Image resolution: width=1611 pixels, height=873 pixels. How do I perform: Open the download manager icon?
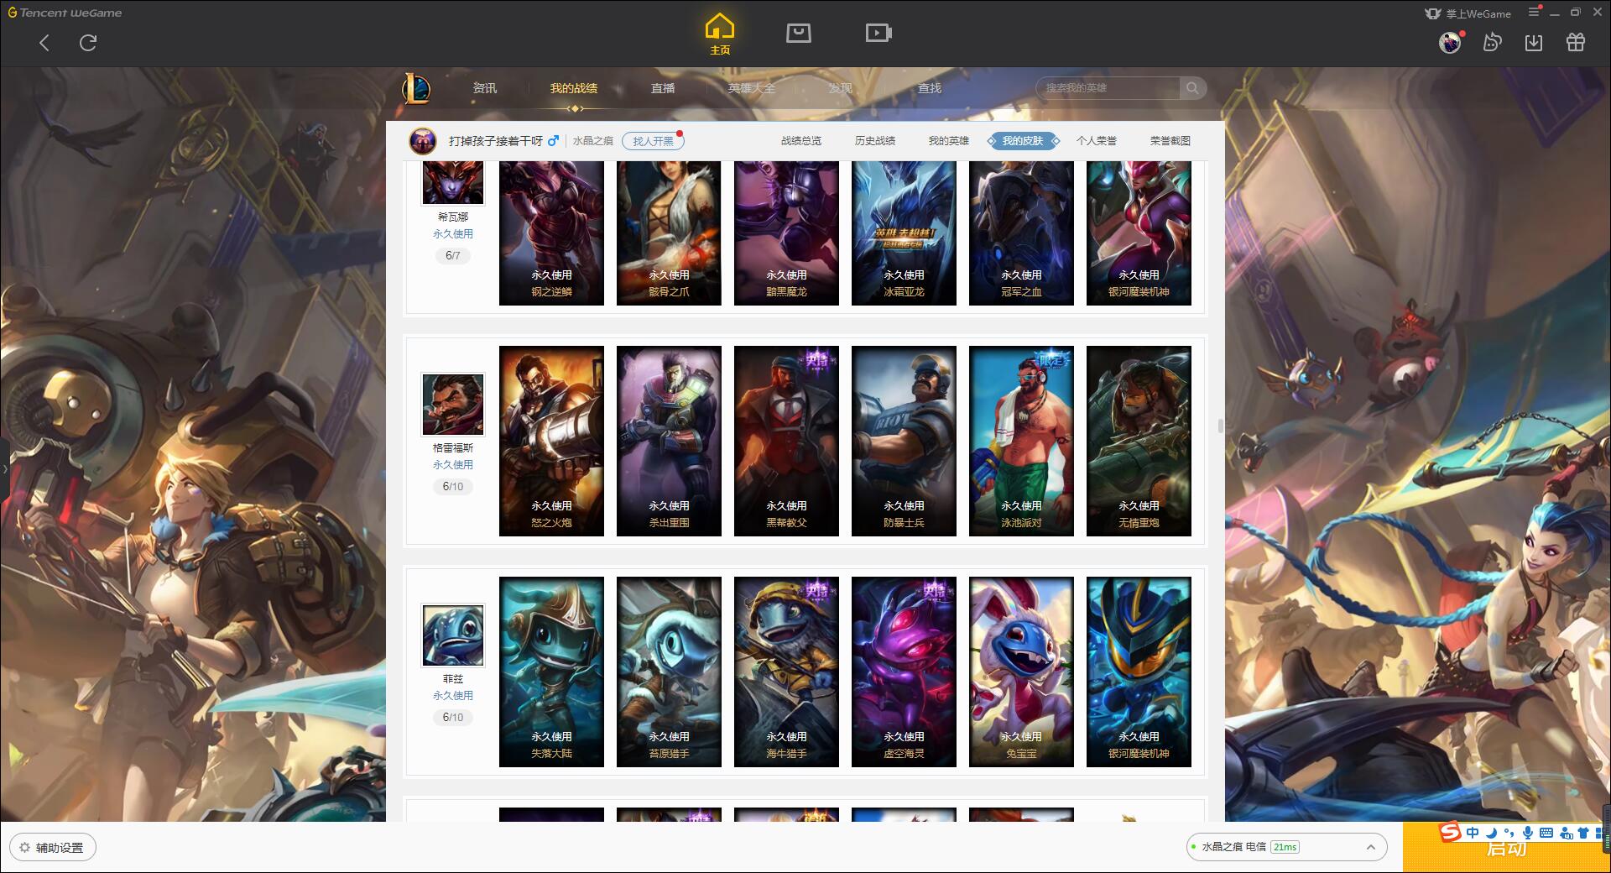(1534, 42)
